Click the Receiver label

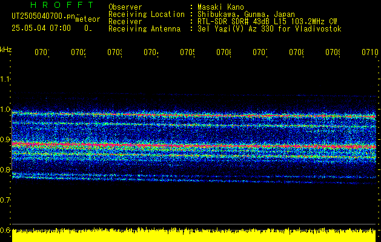pos(125,22)
